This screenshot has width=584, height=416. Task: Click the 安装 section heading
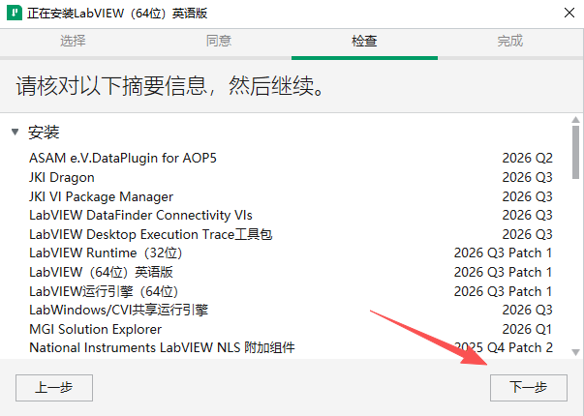(44, 133)
